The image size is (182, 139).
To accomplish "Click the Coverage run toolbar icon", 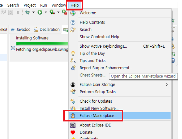I will 52,12.
